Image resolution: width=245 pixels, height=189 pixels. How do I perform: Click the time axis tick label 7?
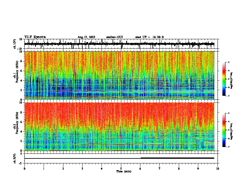tap(160, 169)
